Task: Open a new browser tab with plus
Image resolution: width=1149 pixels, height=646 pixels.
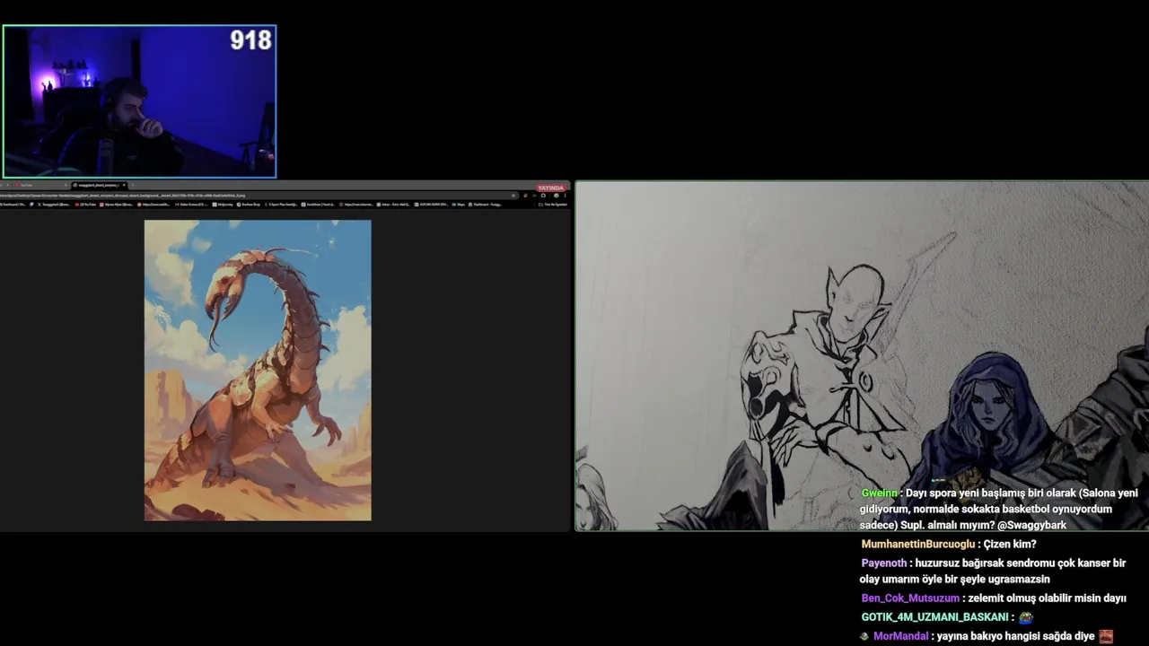Action: click(x=133, y=185)
